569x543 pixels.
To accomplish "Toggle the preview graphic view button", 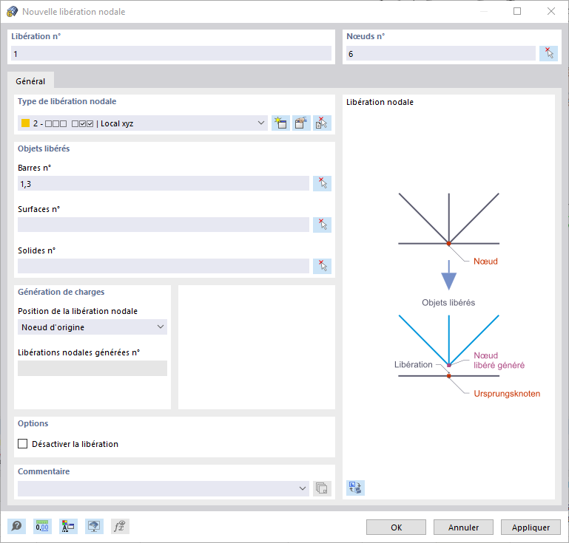I will [355, 488].
